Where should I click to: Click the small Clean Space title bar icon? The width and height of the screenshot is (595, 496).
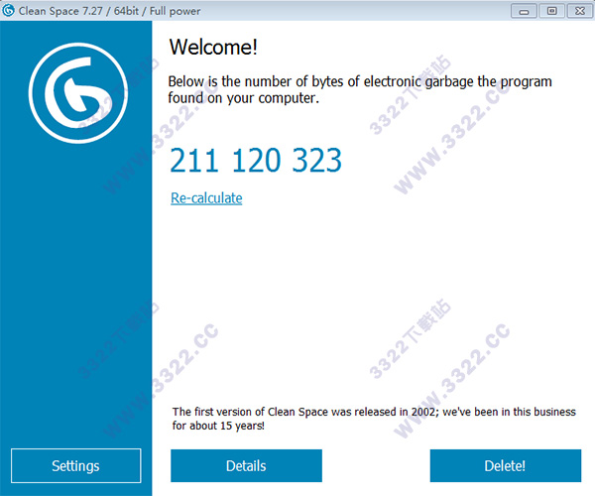pyautogui.click(x=8, y=10)
